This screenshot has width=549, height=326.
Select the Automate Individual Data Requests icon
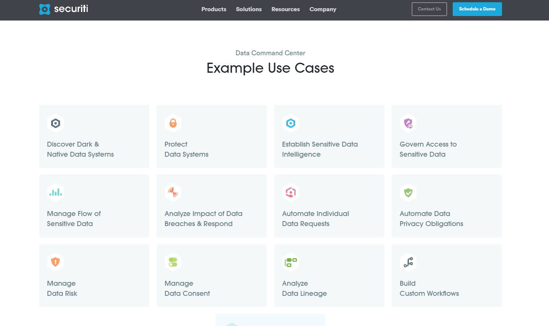tap(290, 192)
